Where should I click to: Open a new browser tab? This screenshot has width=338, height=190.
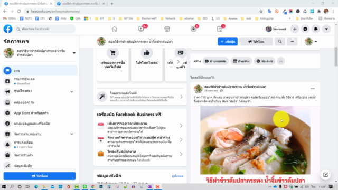click(x=112, y=4)
